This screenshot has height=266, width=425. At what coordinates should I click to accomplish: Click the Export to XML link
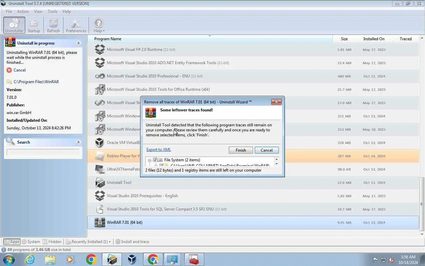tap(159, 150)
